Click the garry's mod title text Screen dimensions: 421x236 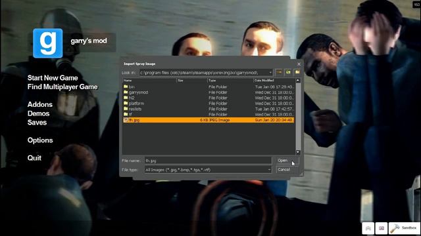89,41
